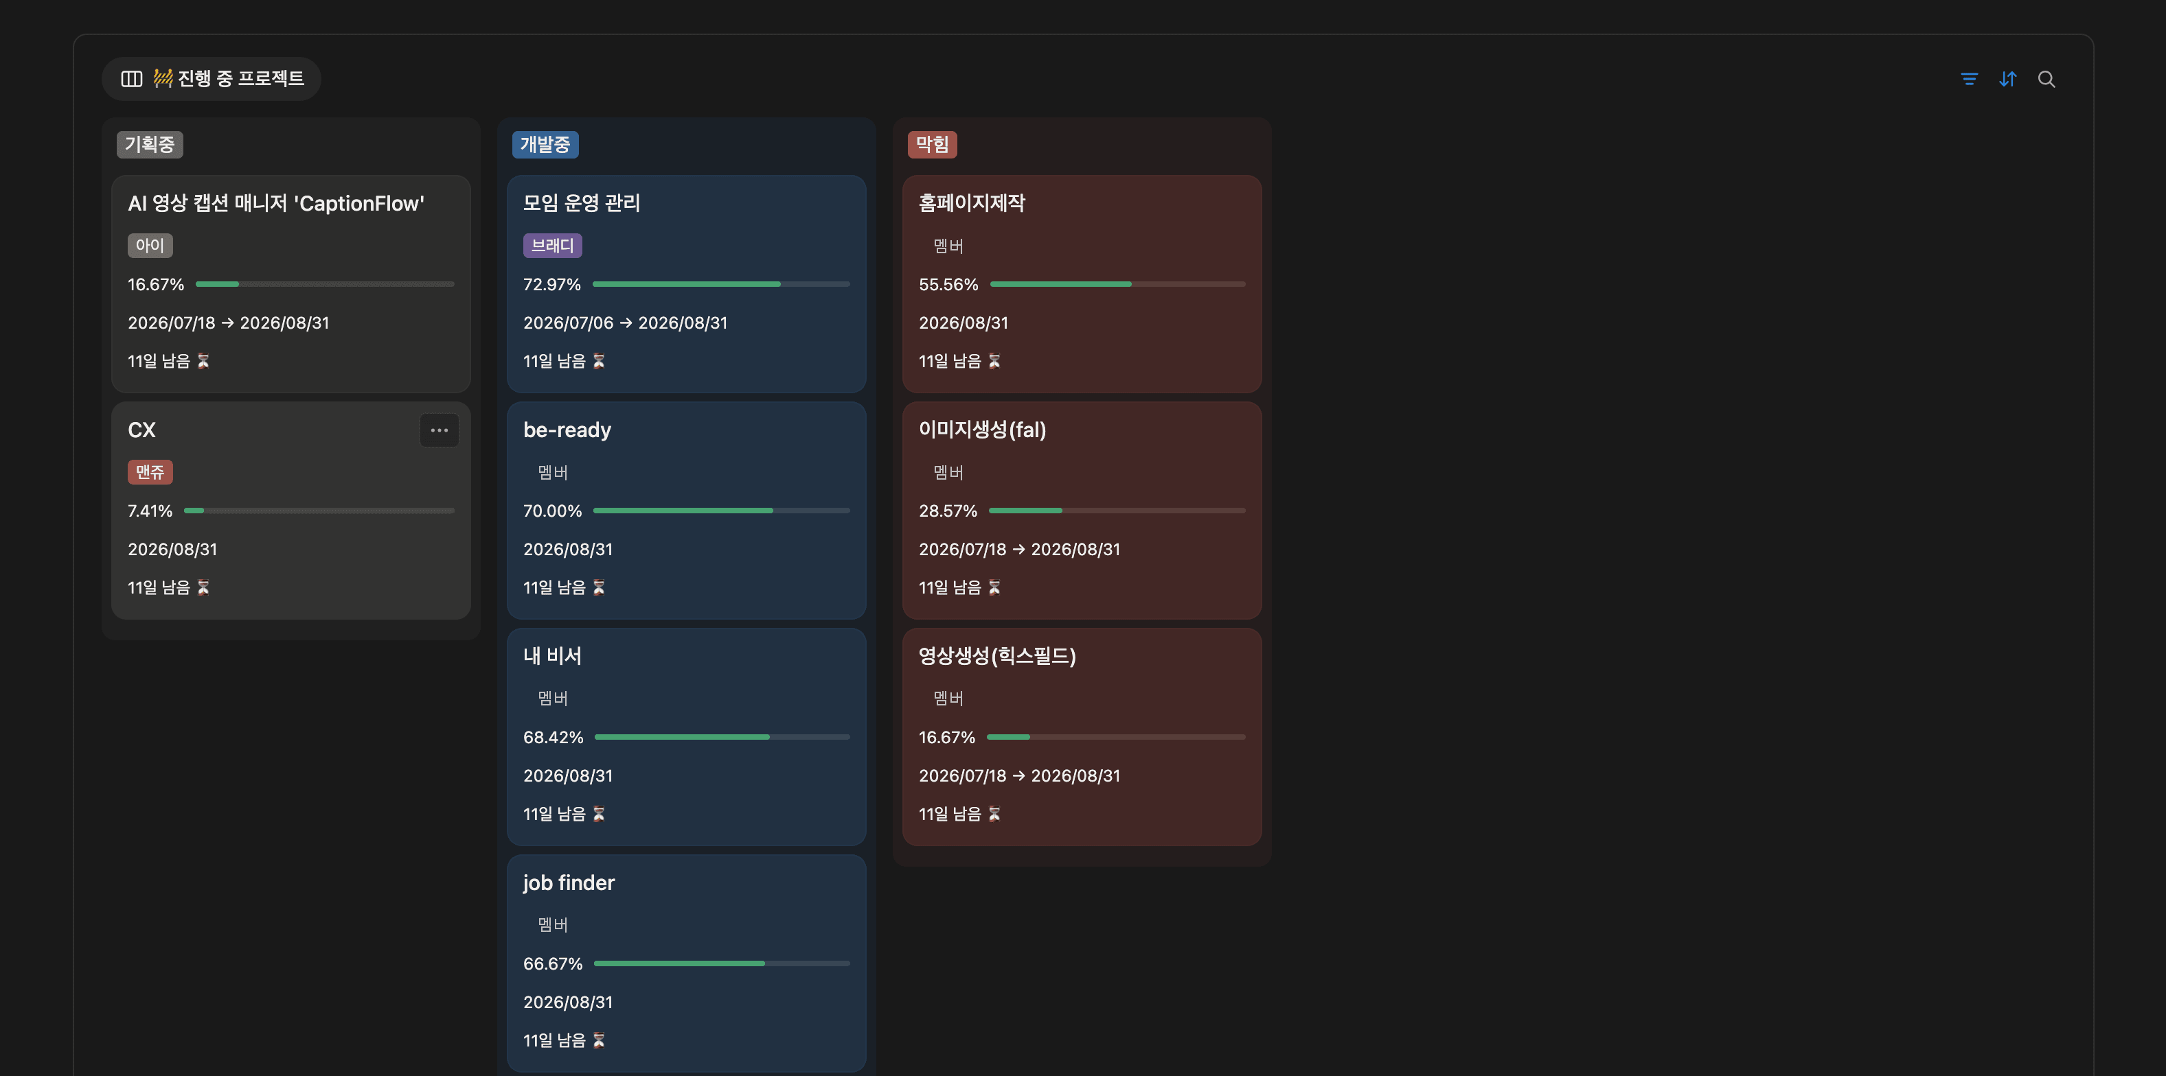Click hourglass icon on 모임 운영 관리 card
This screenshot has width=2166, height=1076.
[x=599, y=361]
